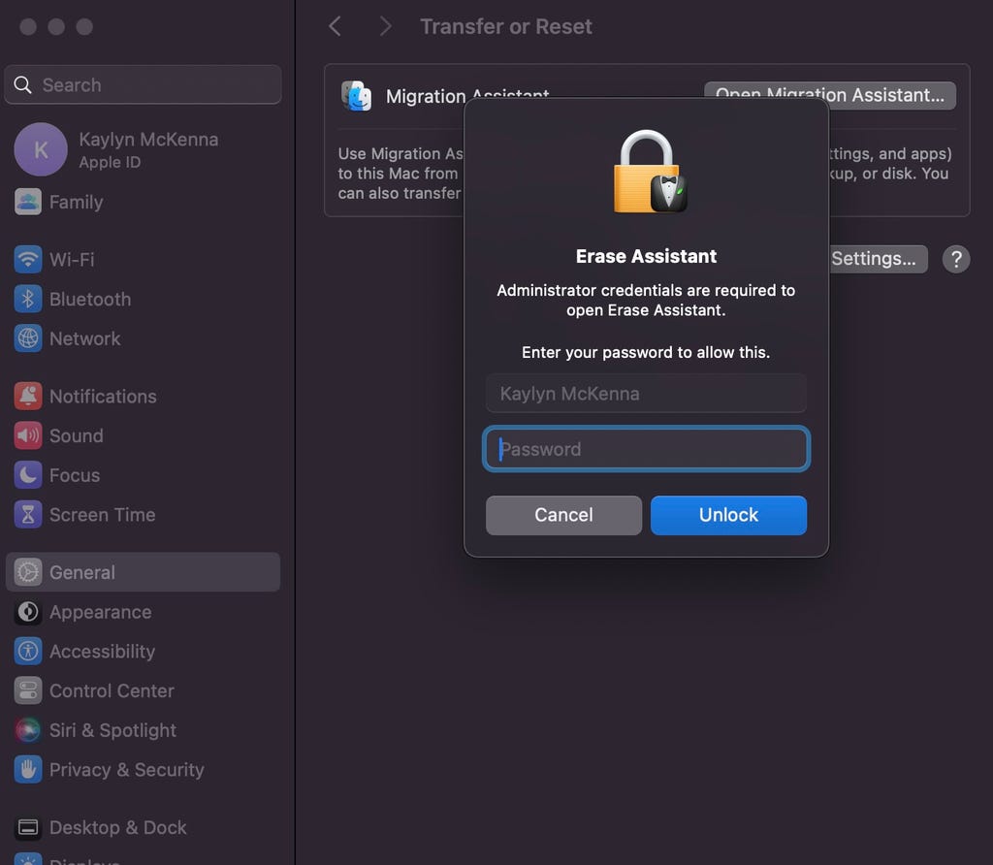Select the Network globe icon
The width and height of the screenshot is (993, 865).
pyautogui.click(x=28, y=338)
